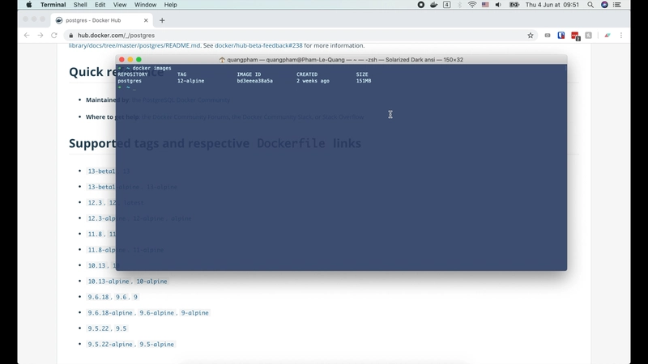Viewport: 648px width, 364px height.
Task: Click the 10-alpine tag link
Action: click(151, 281)
